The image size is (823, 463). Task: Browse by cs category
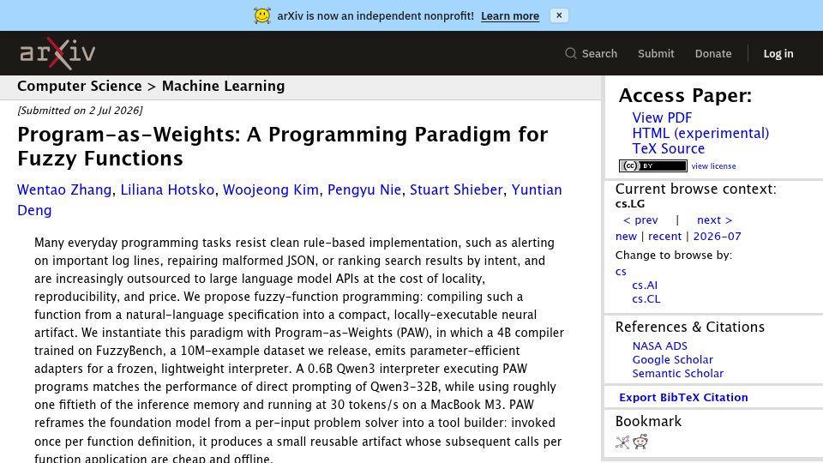tap(621, 272)
